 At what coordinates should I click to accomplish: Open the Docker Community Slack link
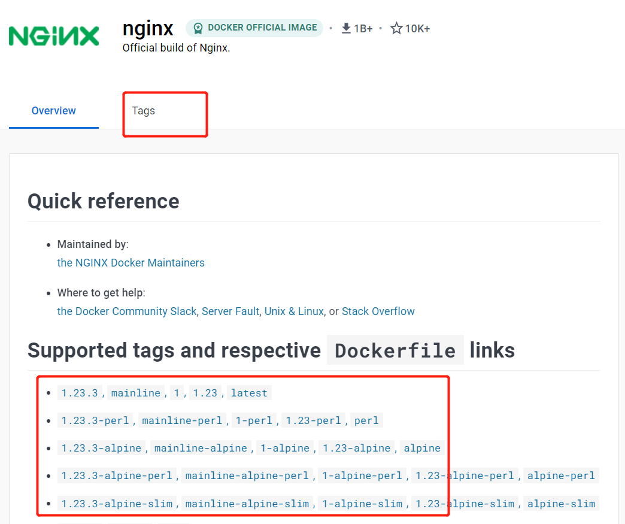pos(127,311)
